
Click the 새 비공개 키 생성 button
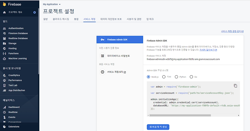click(x=158, y=127)
